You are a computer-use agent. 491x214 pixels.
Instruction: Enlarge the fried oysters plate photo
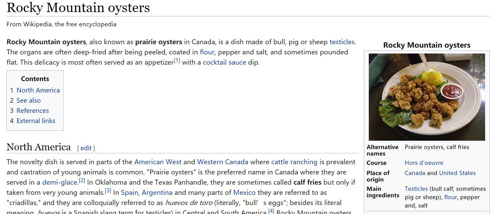[x=426, y=97]
